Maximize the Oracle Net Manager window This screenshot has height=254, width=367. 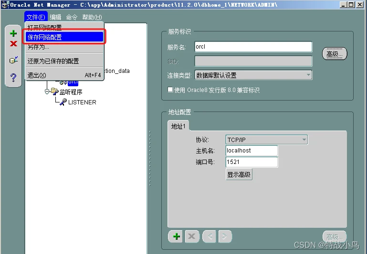[x=351, y=5]
